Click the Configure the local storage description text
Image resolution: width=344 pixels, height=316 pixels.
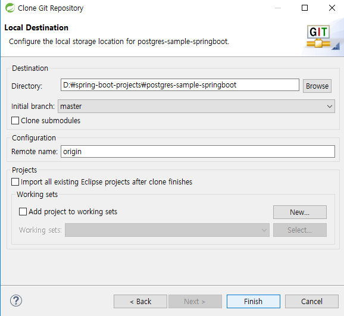pyautogui.click(x=119, y=42)
